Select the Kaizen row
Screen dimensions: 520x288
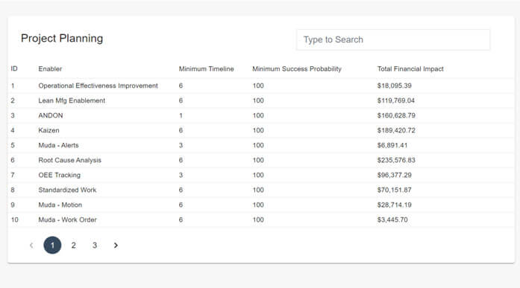point(261,130)
